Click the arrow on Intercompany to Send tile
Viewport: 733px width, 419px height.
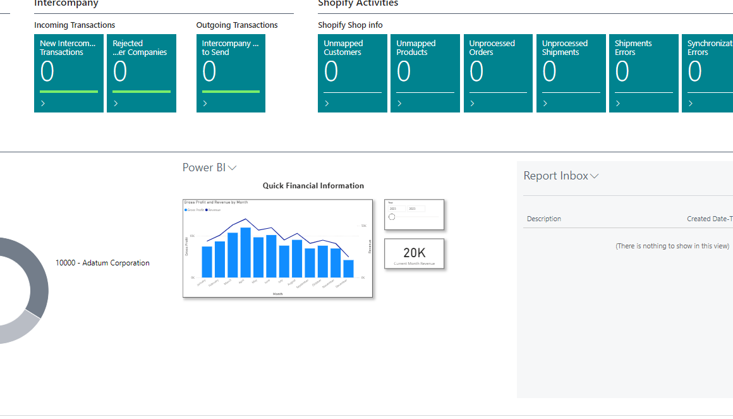[205, 104]
